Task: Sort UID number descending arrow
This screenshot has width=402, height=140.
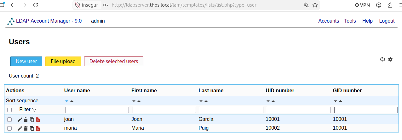Action: 268,101
